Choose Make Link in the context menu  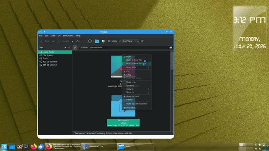[x=137, y=82]
